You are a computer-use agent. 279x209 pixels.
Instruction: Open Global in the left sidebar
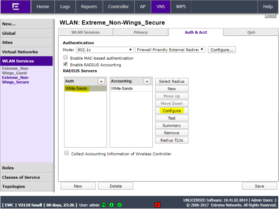[26, 33]
